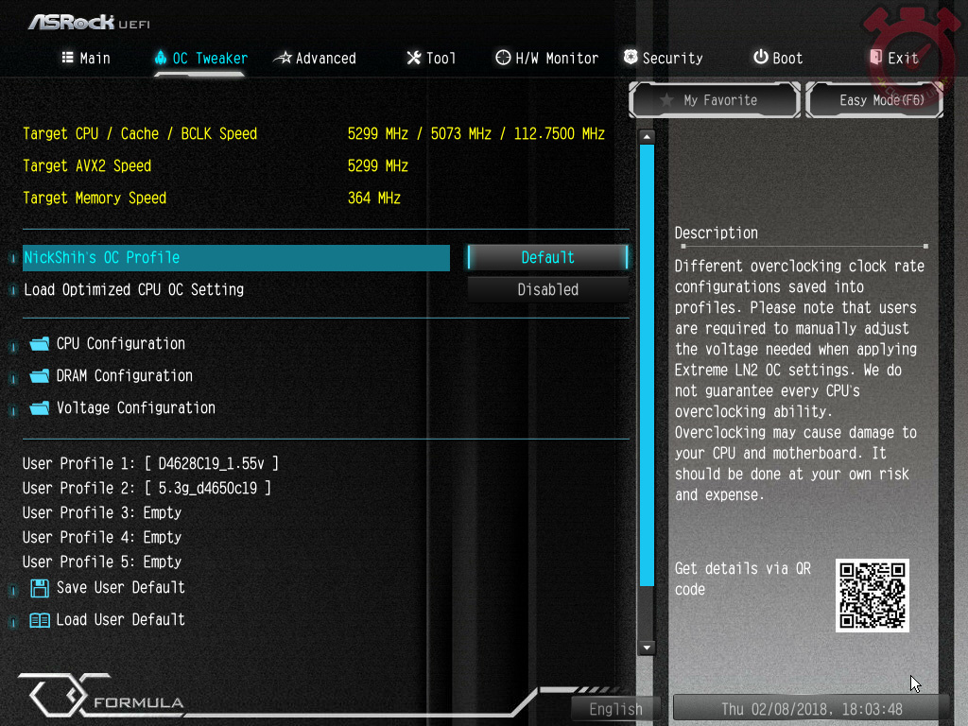Open NickShih's OC Profile Default dropdown
968x726 pixels.
547,257
